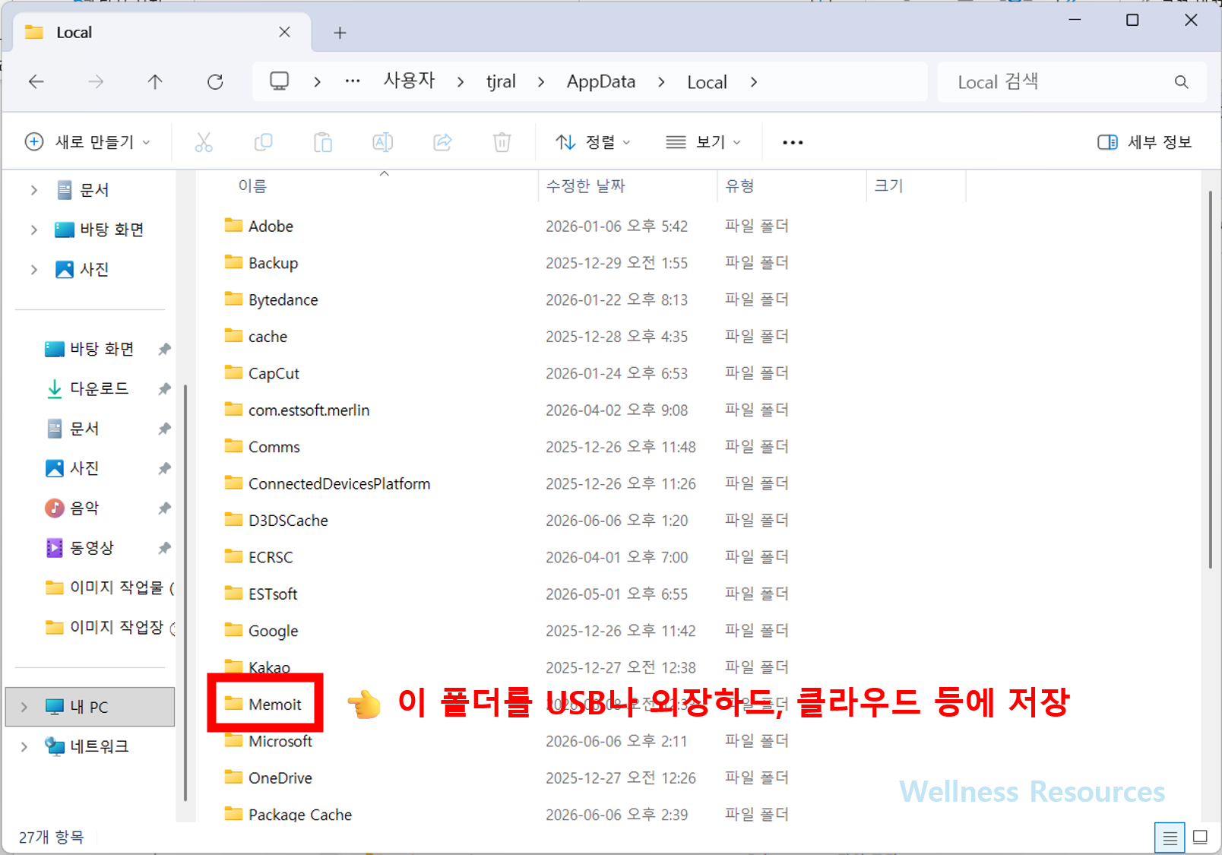Select the Local tab
The image size is (1222, 855).
[162, 32]
